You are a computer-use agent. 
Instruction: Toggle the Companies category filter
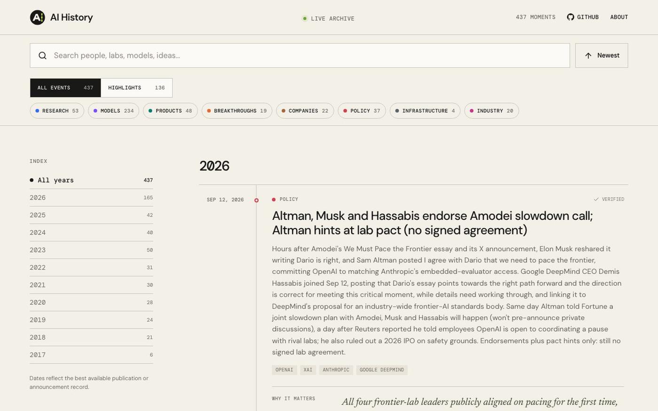305,111
